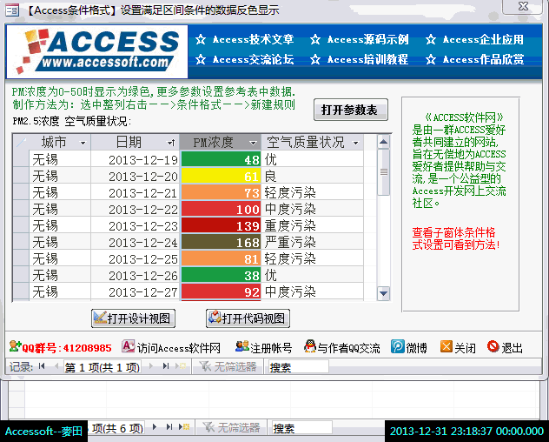Click the QQ penguin icon for 与作者QQ交流
This screenshot has height=442, width=549.
tap(310, 346)
